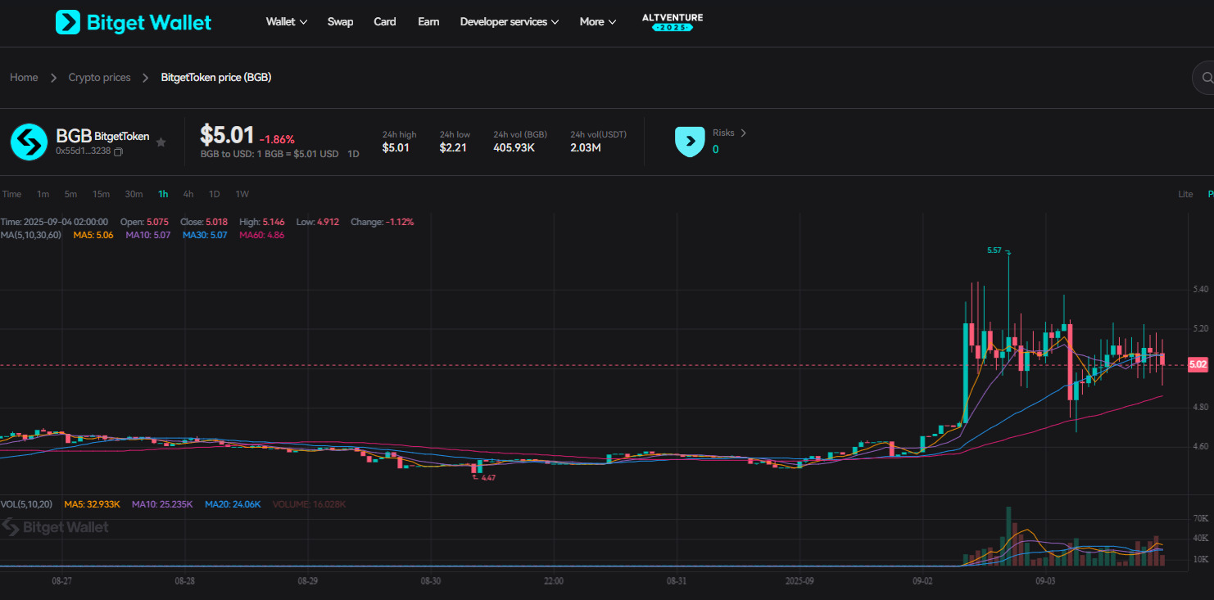Expand the Developer services menu
The height and width of the screenshot is (600, 1214).
pyautogui.click(x=510, y=22)
